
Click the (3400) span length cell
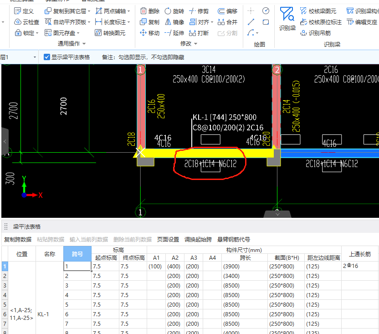245,276
